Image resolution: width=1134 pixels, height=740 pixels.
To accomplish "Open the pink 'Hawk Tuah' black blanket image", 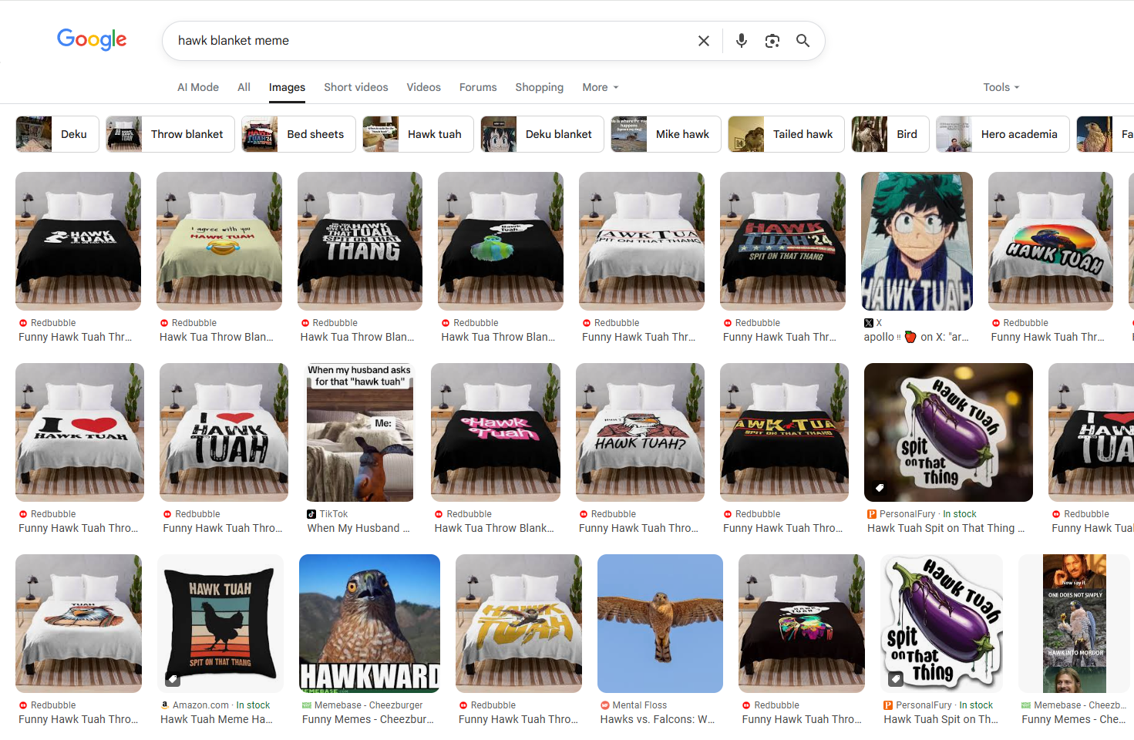I will pos(496,432).
